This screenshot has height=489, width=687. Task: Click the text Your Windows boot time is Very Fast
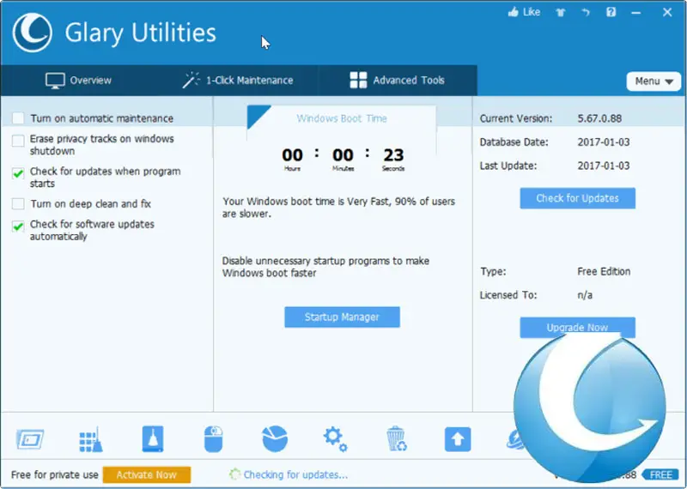(306, 202)
